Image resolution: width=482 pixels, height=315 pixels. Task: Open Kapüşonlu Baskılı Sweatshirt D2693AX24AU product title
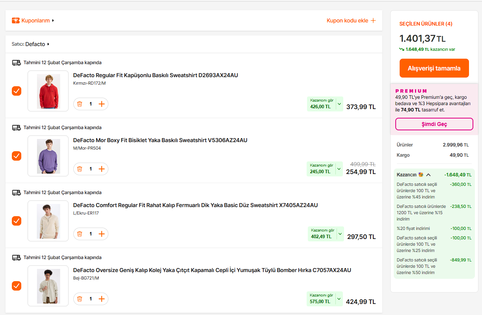[156, 75]
